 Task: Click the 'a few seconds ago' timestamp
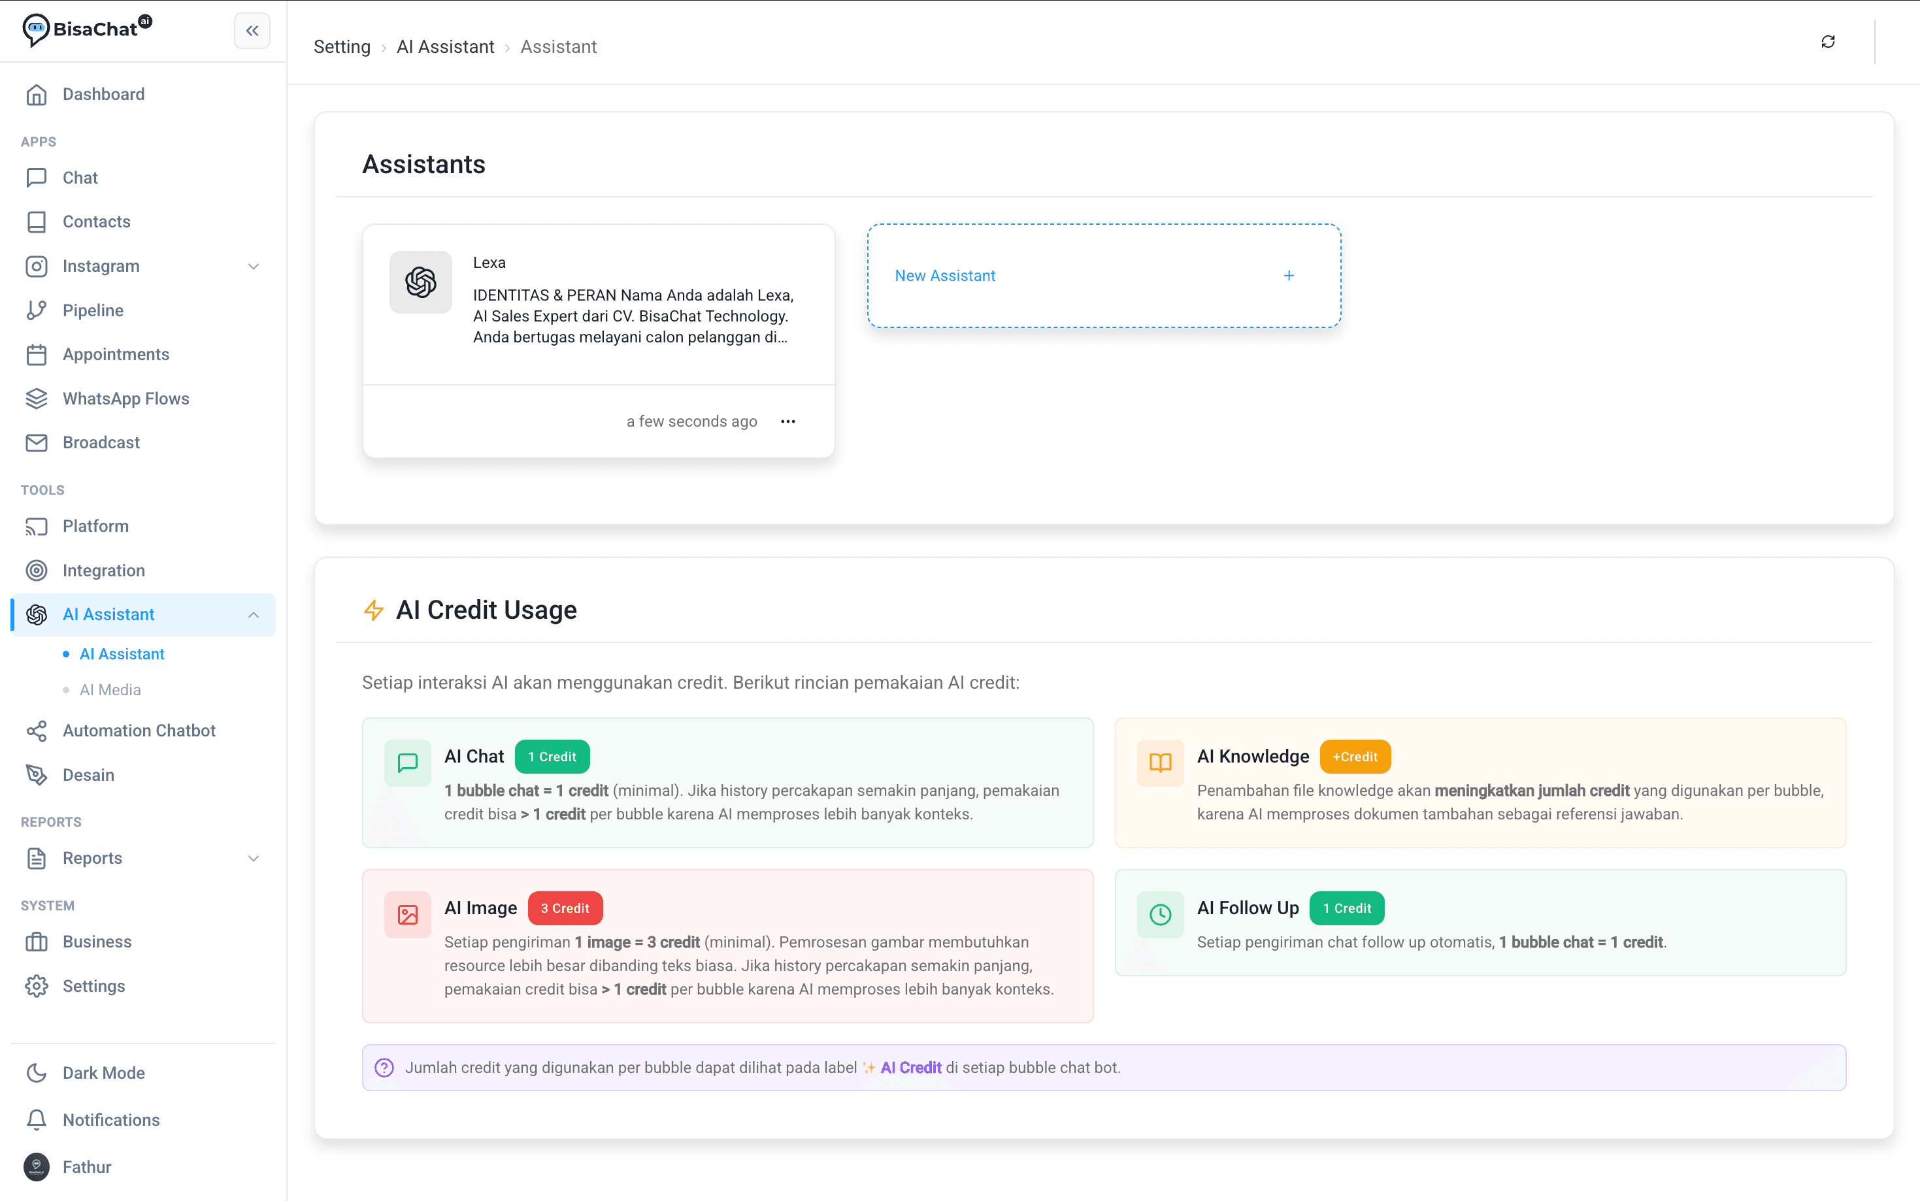(x=692, y=421)
